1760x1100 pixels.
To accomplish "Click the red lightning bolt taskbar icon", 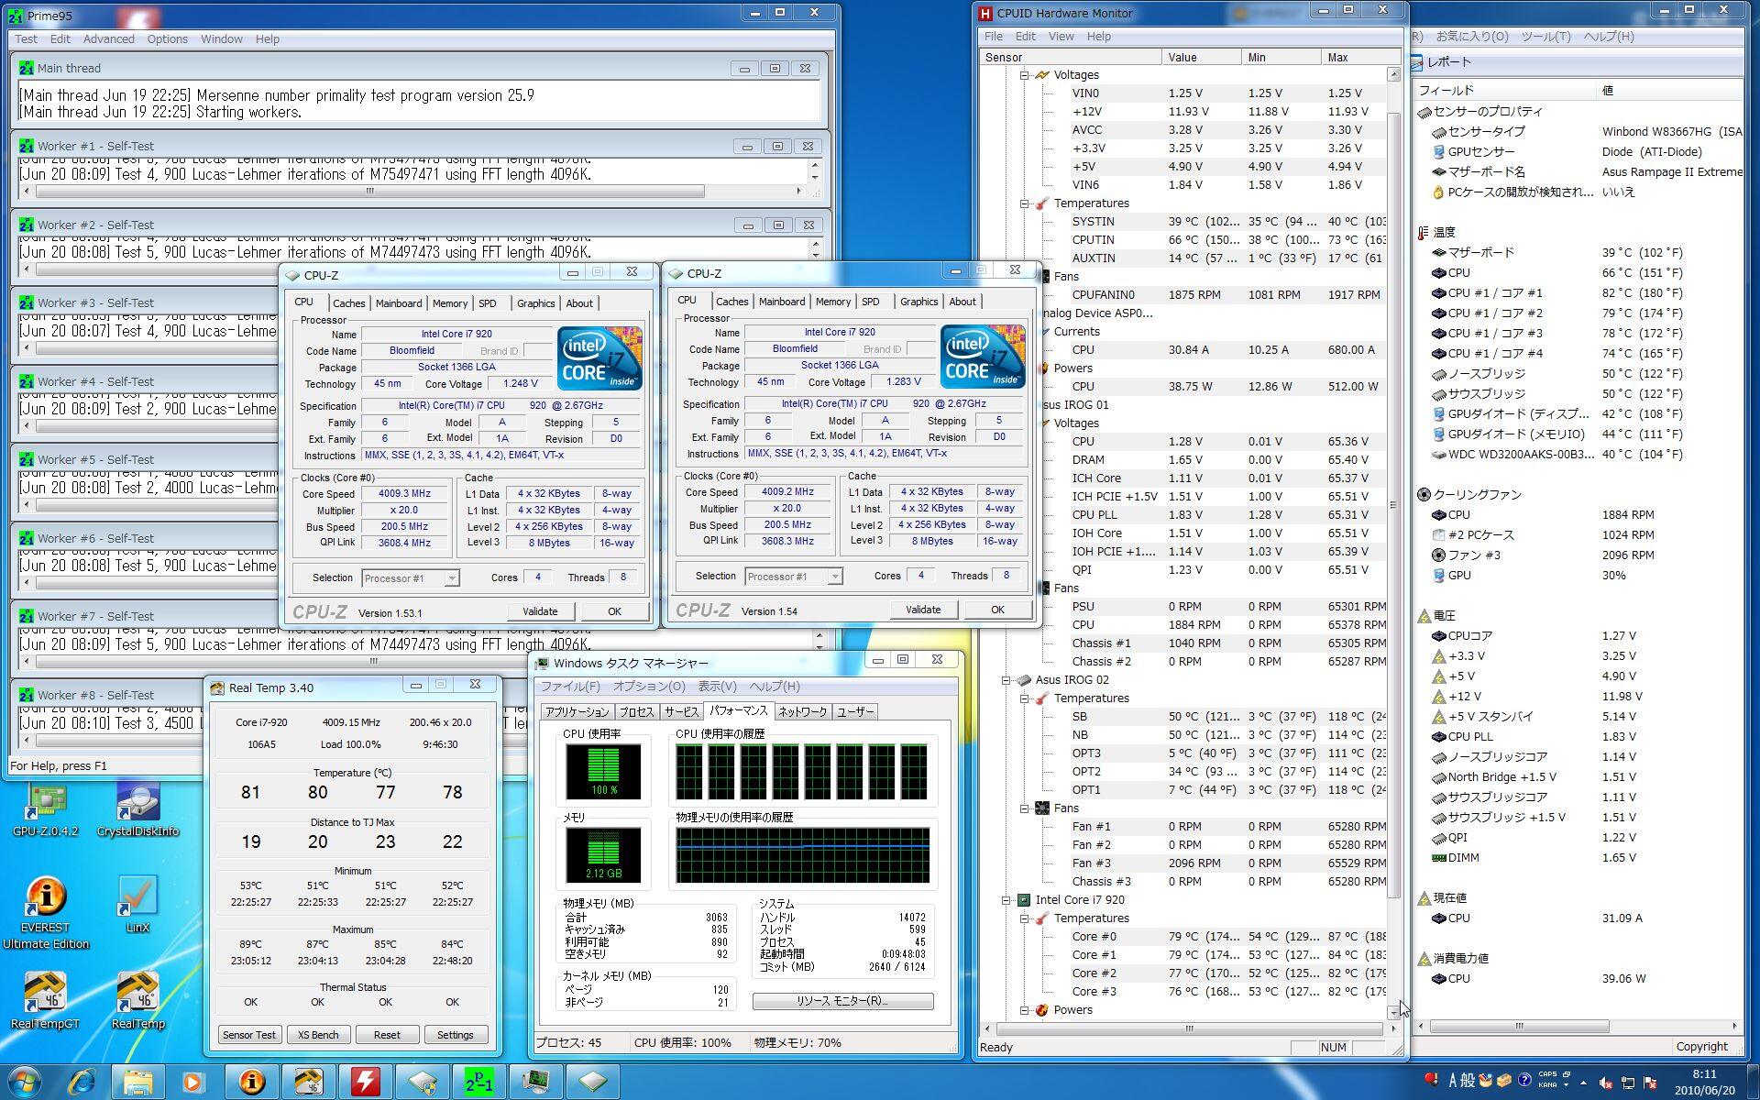I will pos(365,1083).
